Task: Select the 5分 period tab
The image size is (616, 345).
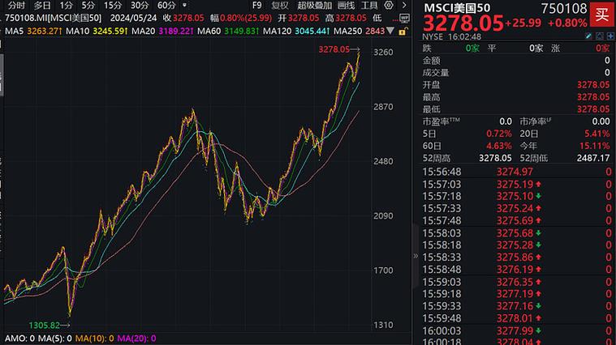Action: pyautogui.click(x=88, y=6)
